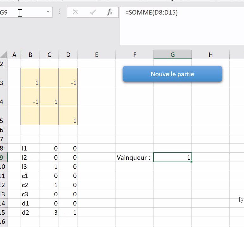Click the Cancel X icon in formula bar
The image size is (244, 227).
[x=75, y=12]
